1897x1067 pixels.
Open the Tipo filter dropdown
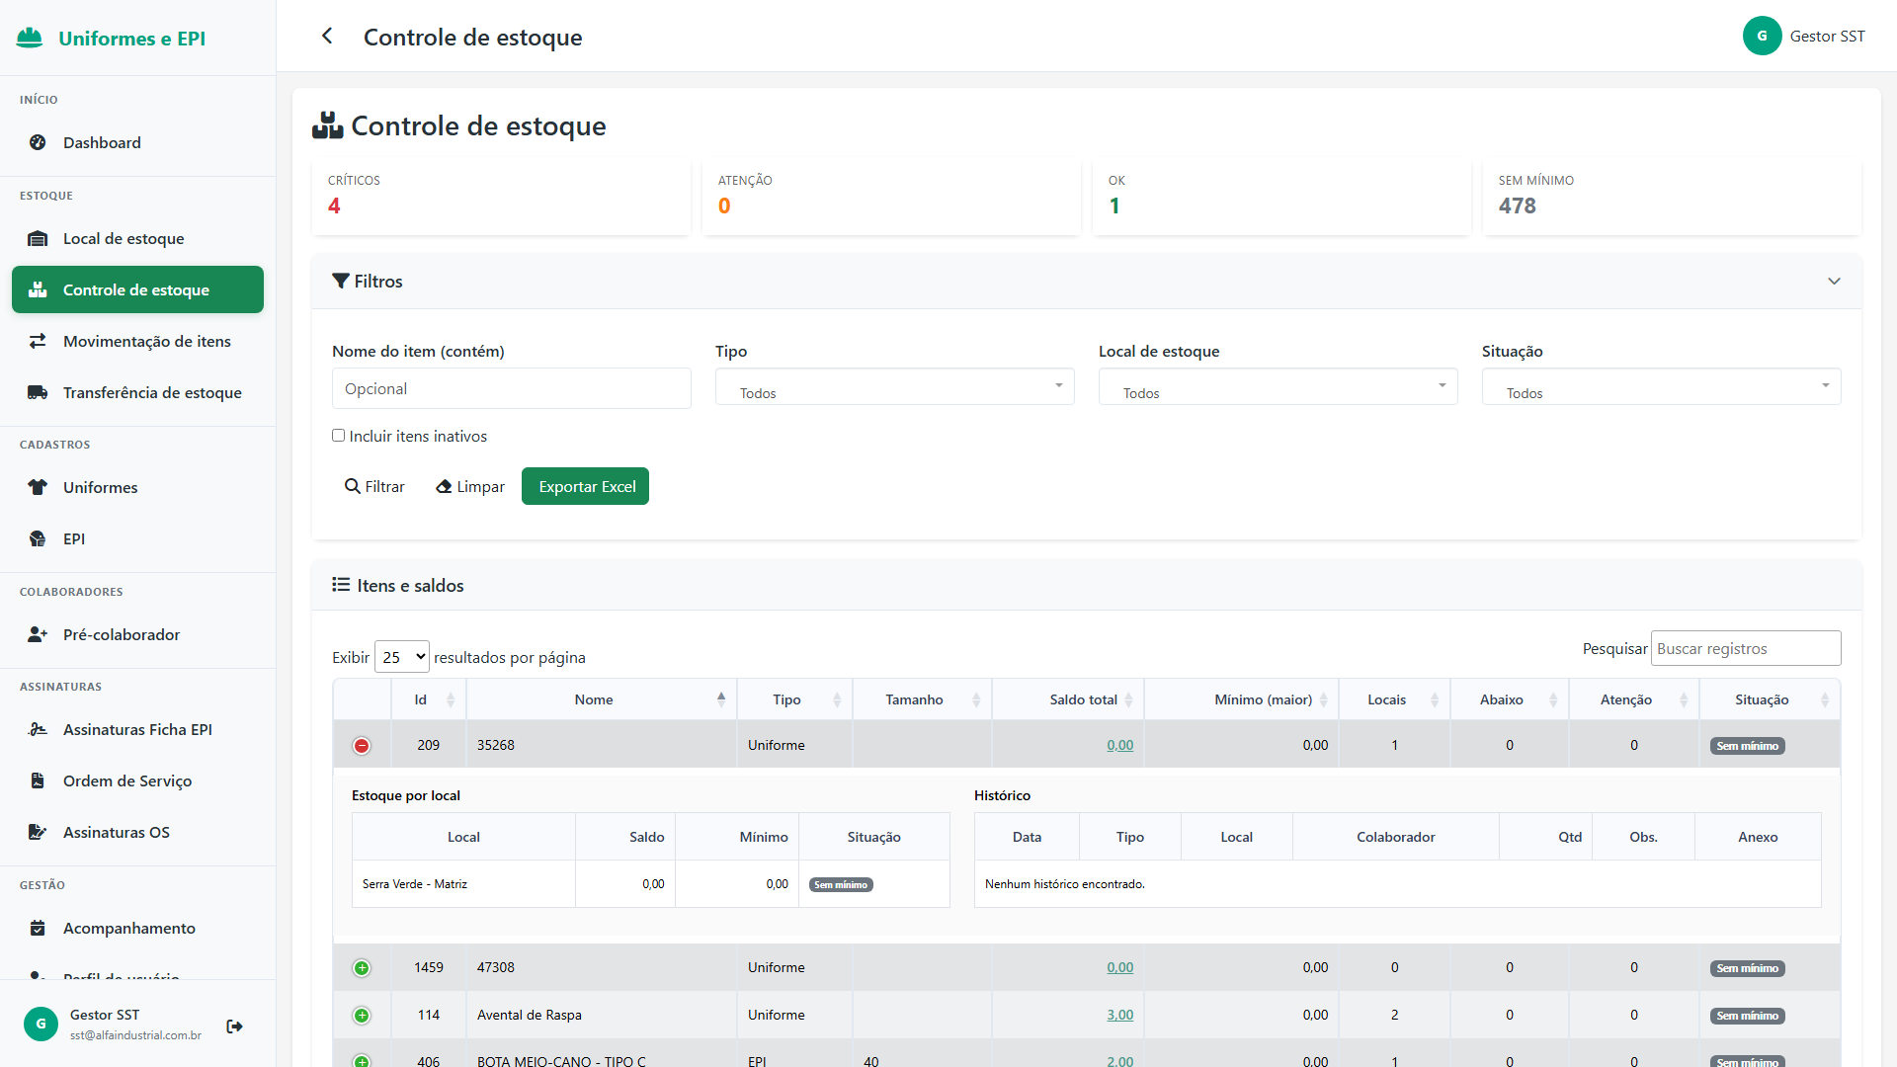click(x=895, y=387)
